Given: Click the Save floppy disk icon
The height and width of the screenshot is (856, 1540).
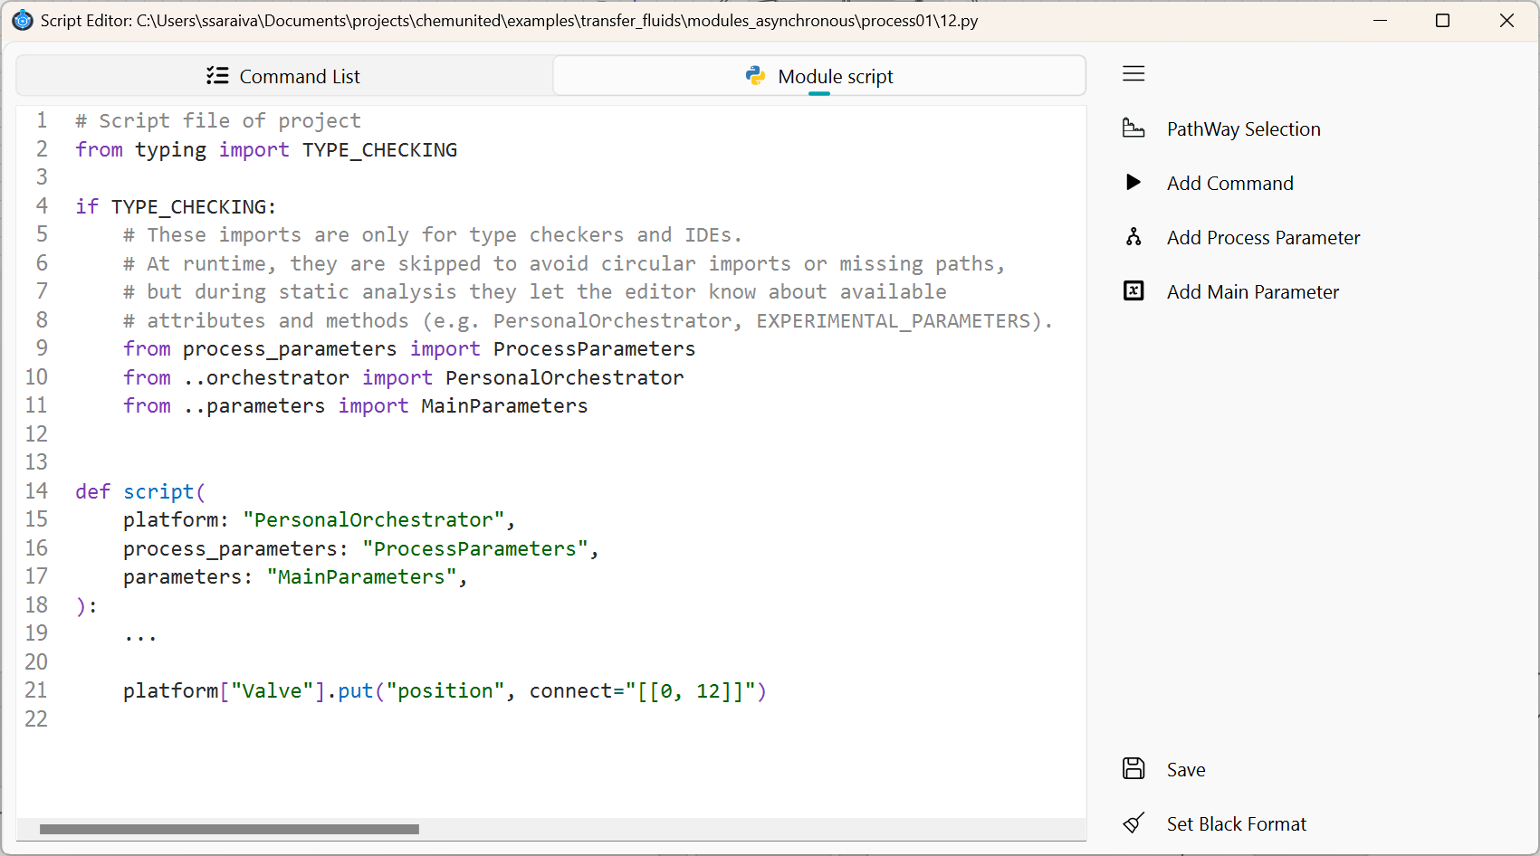Looking at the screenshot, I should 1133,769.
